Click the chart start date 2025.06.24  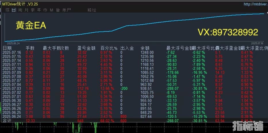click(13, 43)
